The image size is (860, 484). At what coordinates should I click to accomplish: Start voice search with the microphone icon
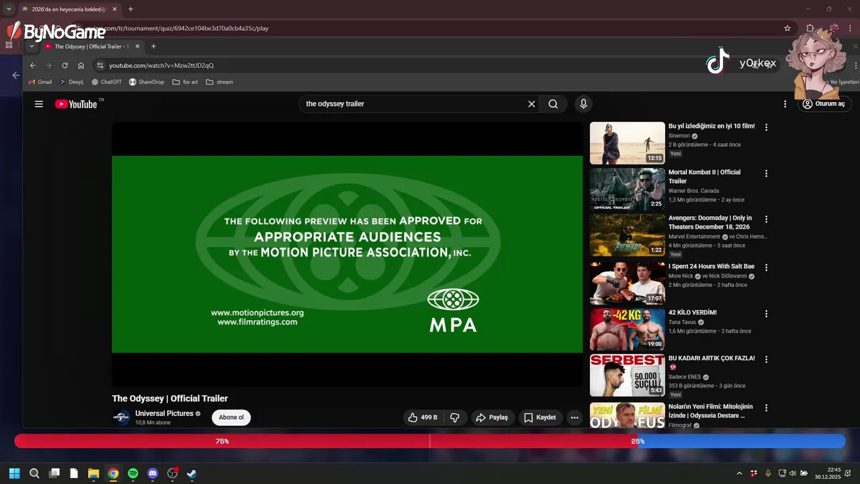(583, 104)
